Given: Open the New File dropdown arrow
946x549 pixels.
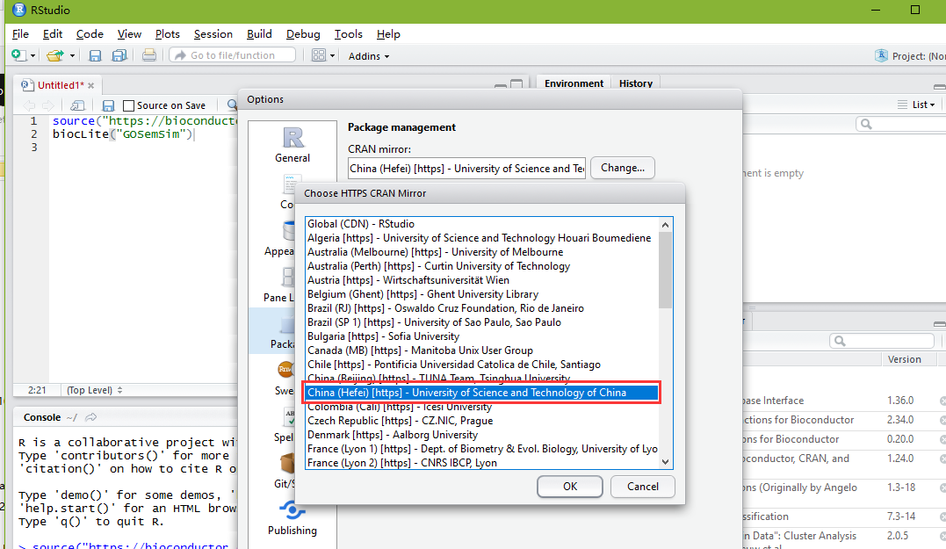Looking at the screenshot, I should [33, 56].
